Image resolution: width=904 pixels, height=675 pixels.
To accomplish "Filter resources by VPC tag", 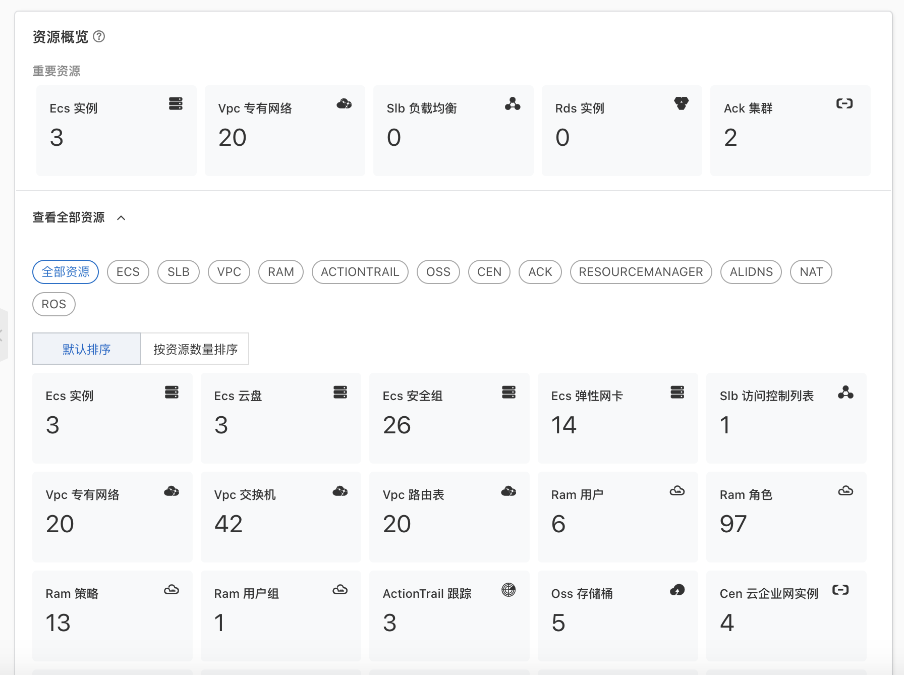I will click(x=229, y=272).
